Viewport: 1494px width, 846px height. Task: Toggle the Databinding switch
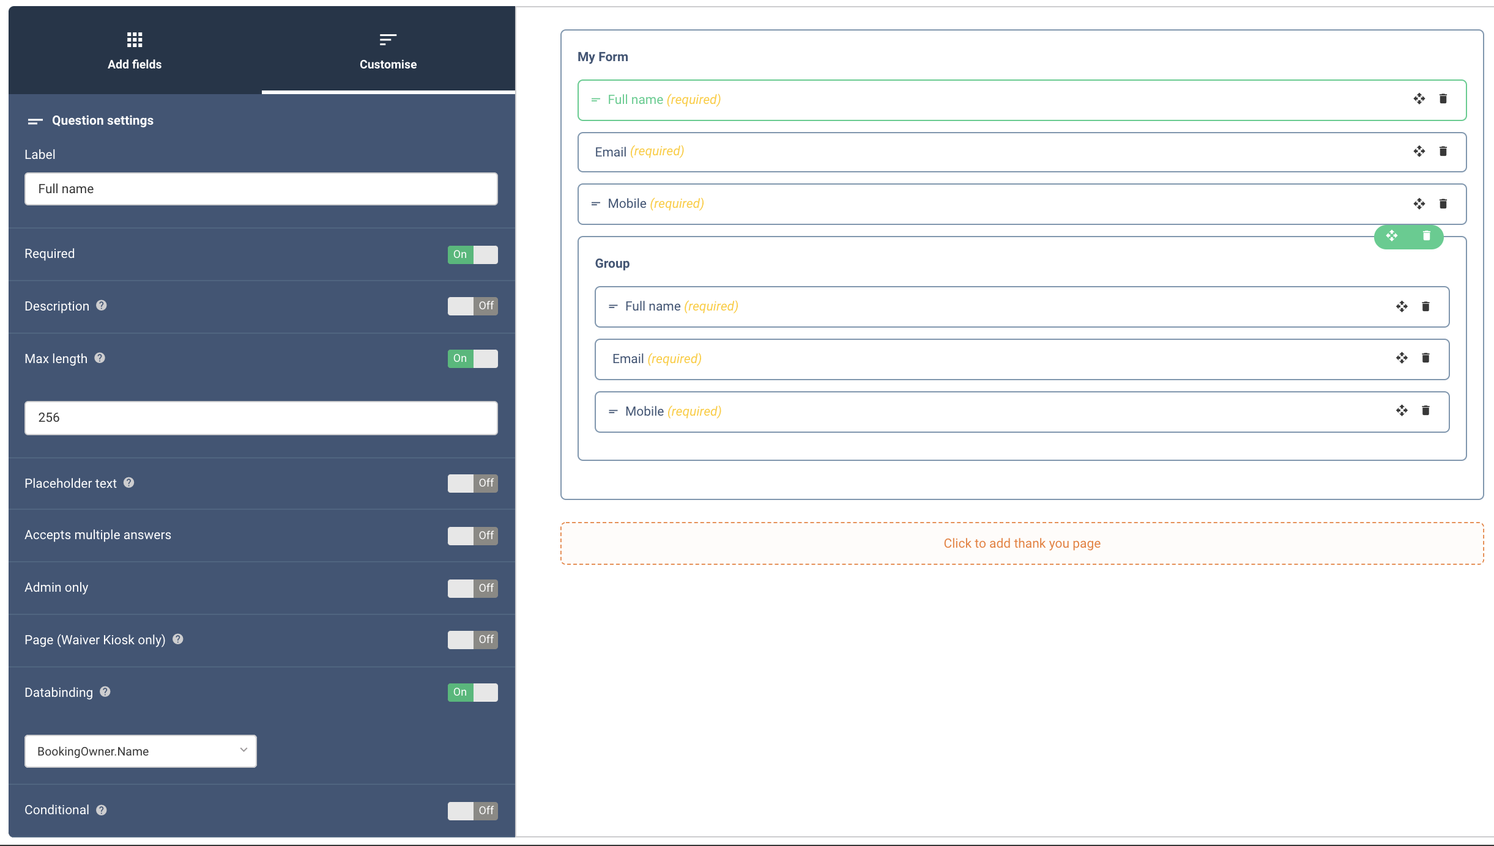pos(472,692)
